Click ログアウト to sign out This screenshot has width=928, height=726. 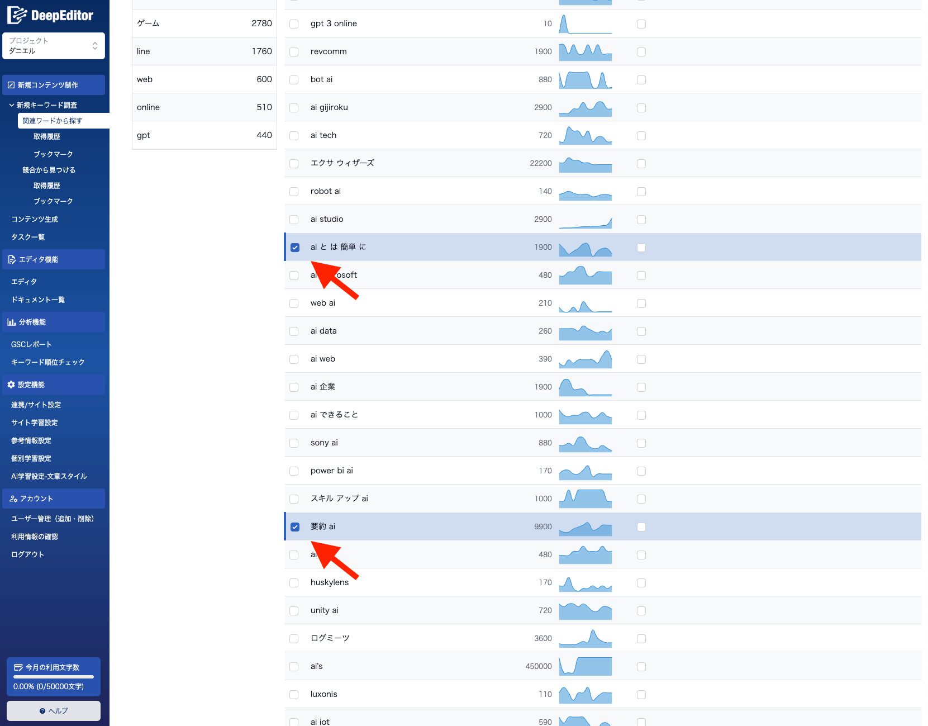[27, 554]
